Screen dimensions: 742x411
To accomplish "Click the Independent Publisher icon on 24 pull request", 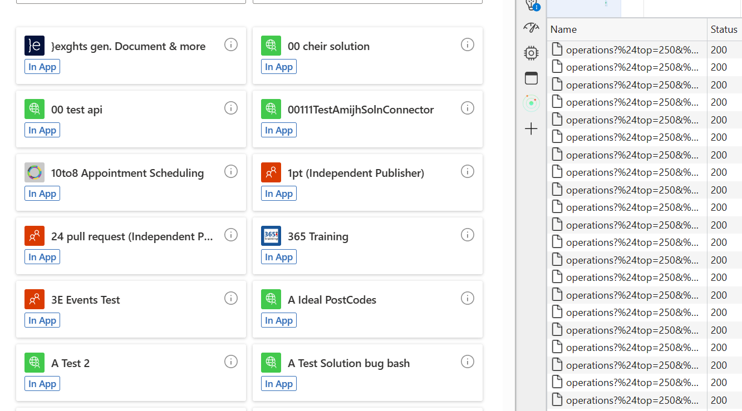I will click(x=35, y=235).
